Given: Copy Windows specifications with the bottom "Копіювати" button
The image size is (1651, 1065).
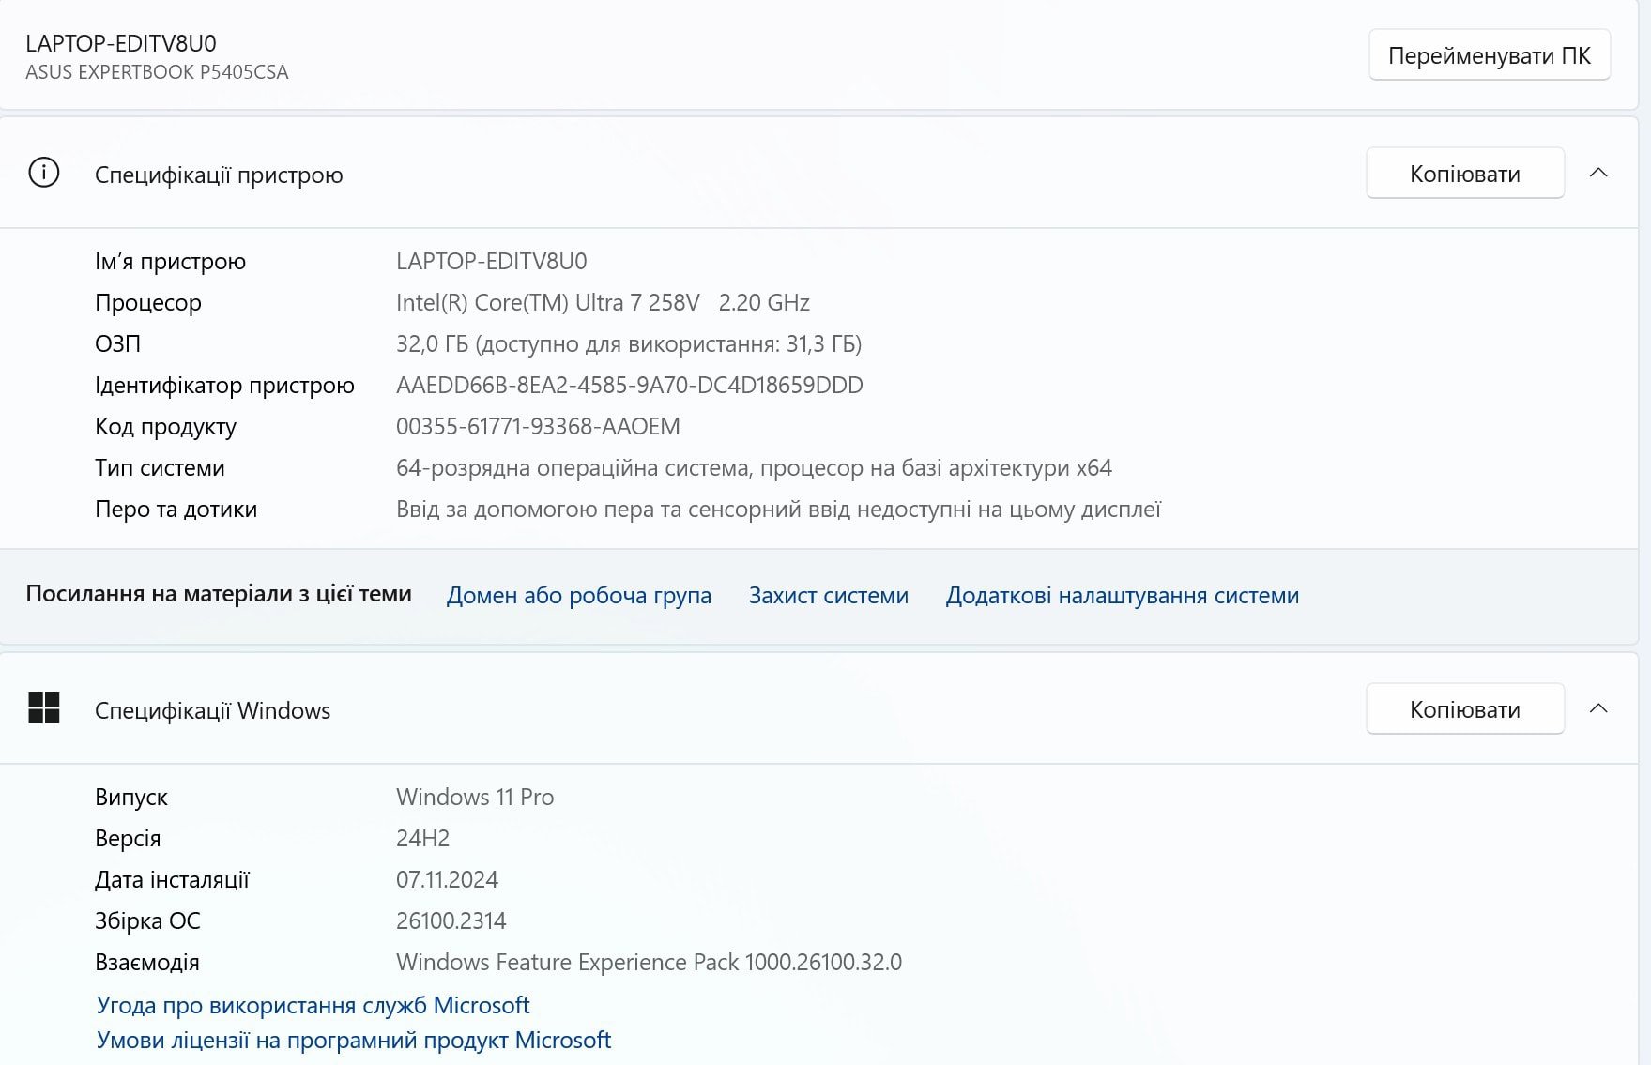Looking at the screenshot, I should (x=1464, y=709).
